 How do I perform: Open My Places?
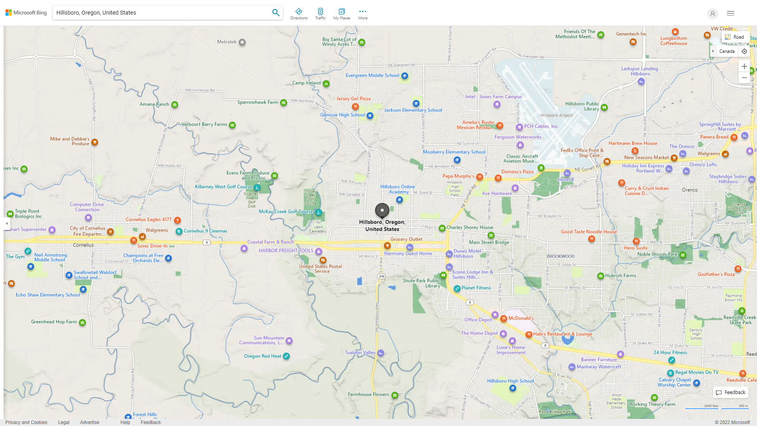341,13
